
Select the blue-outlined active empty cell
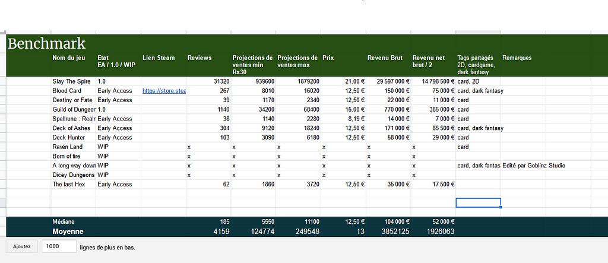pos(478,203)
